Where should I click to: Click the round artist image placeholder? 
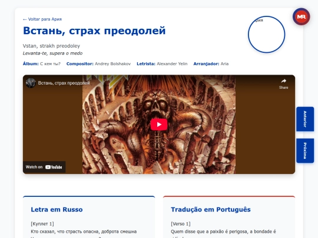pos(267,35)
